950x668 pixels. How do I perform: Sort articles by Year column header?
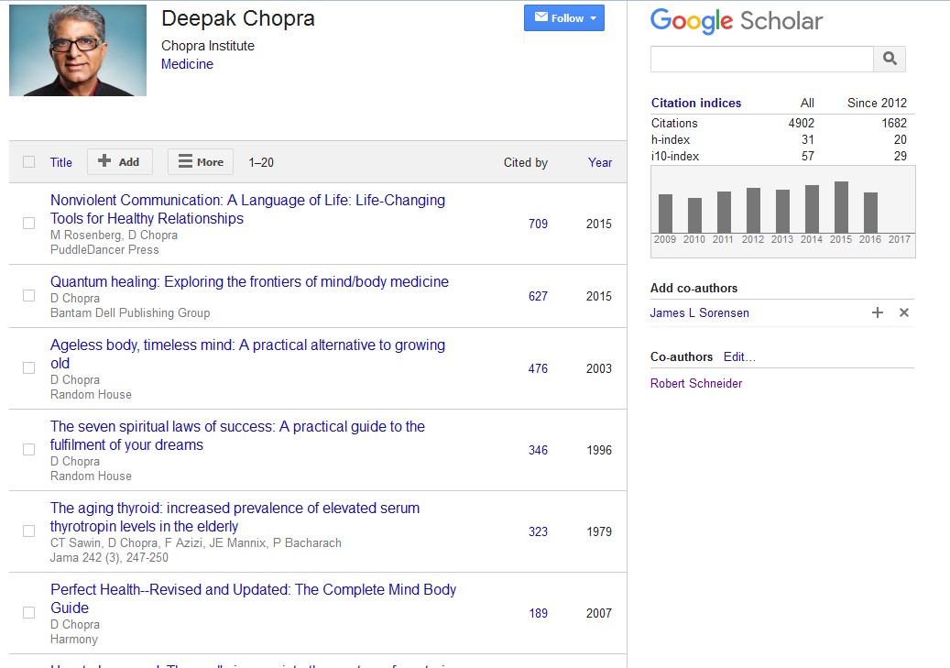tap(600, 162)
